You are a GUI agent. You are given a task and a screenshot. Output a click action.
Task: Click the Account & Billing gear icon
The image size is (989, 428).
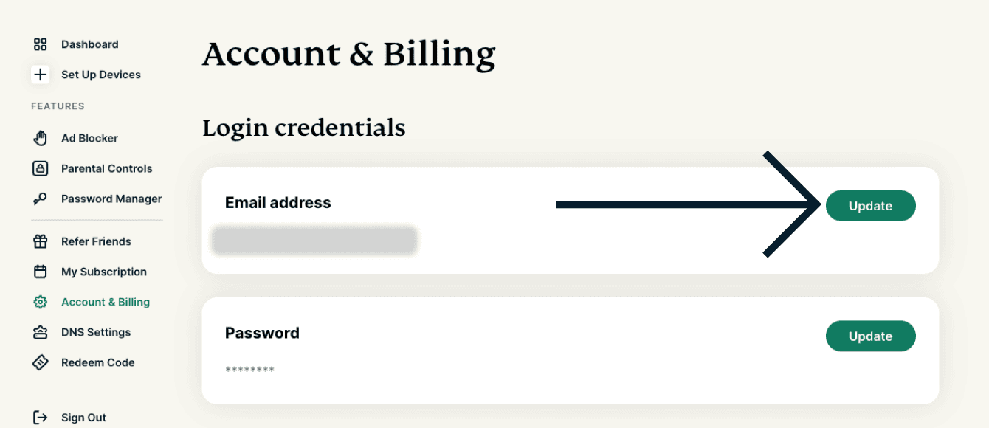coord(41,302)
